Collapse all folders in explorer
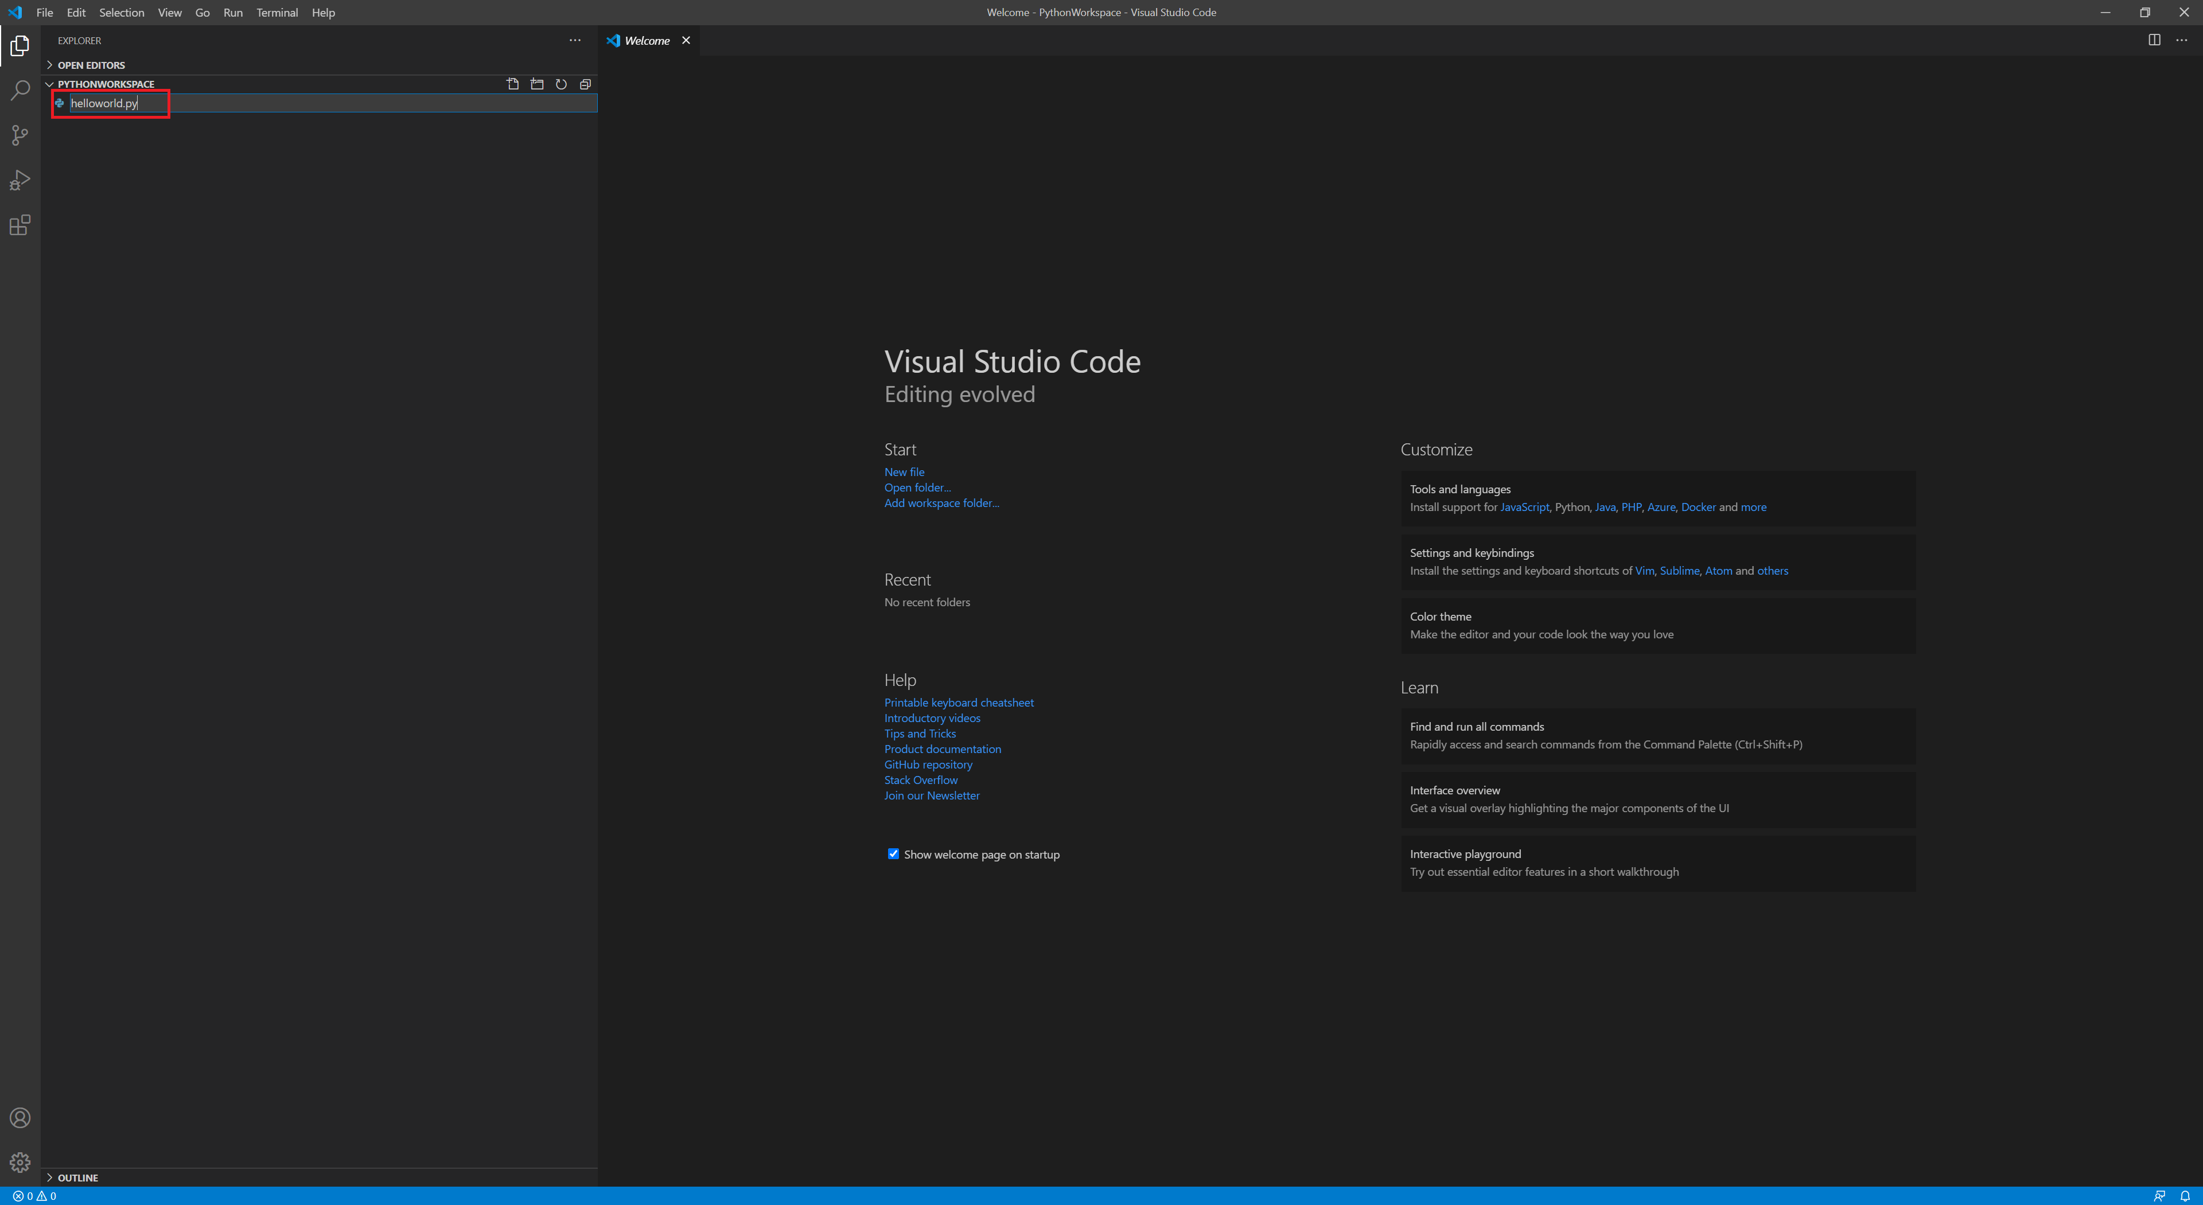 coord(586,84)
